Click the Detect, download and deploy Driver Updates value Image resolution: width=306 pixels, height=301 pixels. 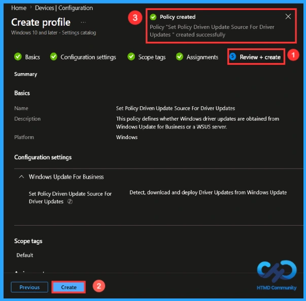[208, 192]
